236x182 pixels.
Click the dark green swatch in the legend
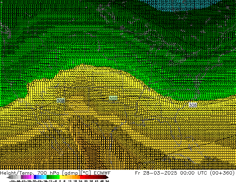(48, 177)
